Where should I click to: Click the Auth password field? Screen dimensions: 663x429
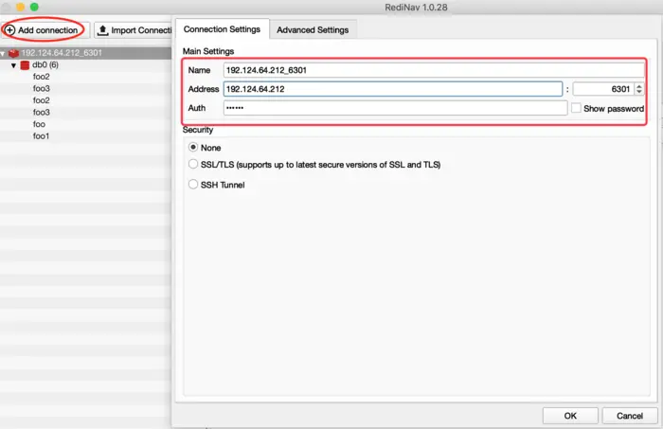click(395, 108)
